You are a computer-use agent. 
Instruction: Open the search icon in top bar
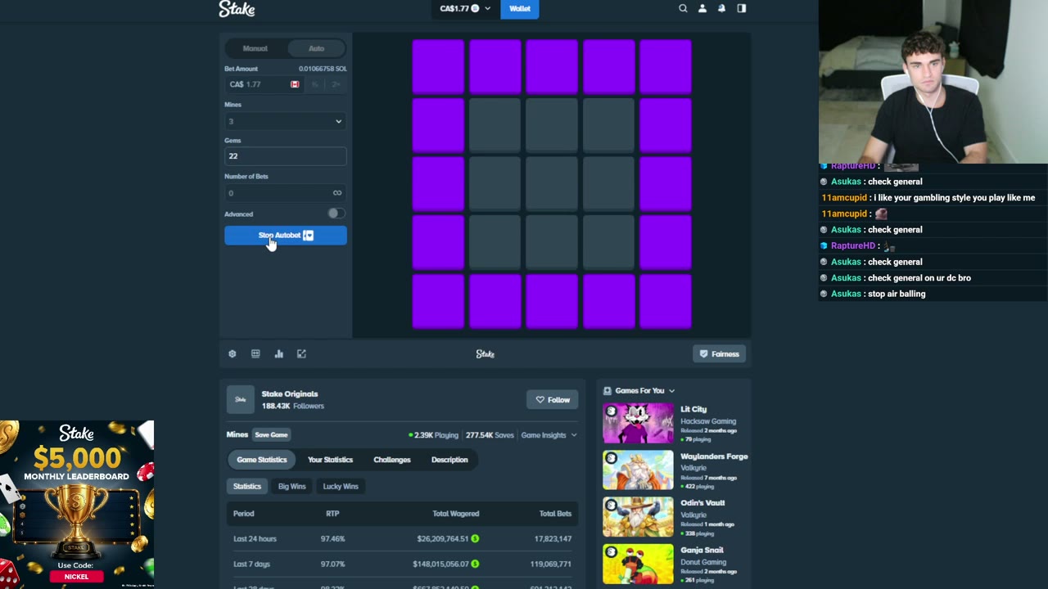click(683, 8)
